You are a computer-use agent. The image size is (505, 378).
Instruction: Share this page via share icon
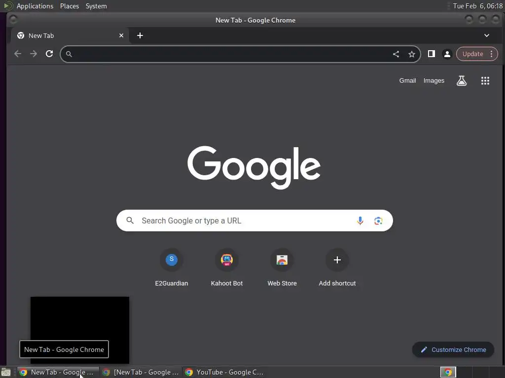(396, 54)
